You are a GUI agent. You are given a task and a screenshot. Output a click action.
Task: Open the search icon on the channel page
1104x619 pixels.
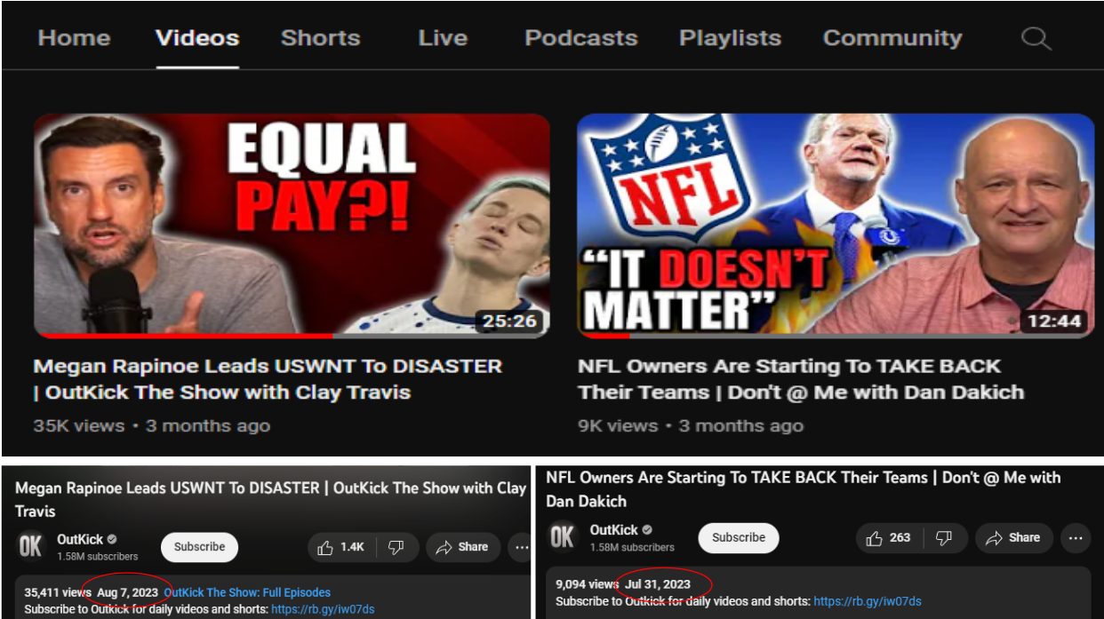[x=1036, y=38]
